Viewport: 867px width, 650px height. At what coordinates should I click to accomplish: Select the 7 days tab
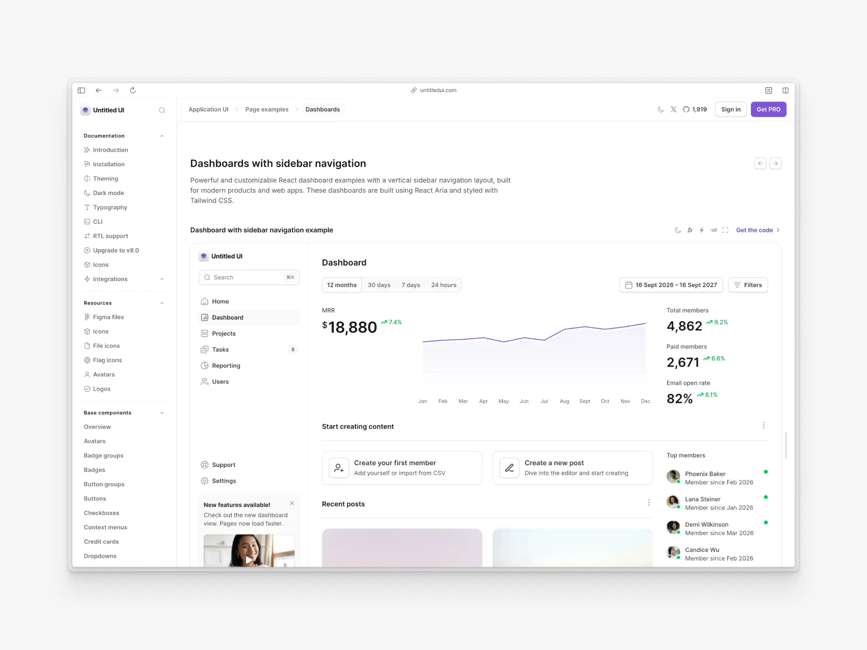[x=411, y=285]
